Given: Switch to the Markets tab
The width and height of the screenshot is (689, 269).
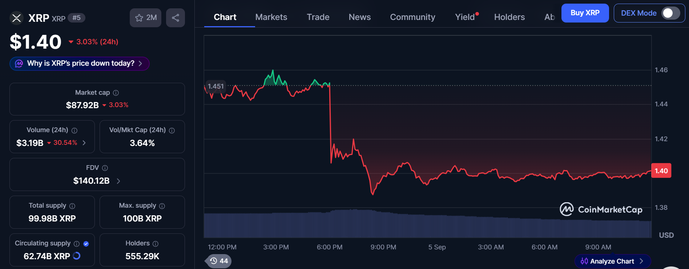Looking at the screenshot, I should [271, 17].
